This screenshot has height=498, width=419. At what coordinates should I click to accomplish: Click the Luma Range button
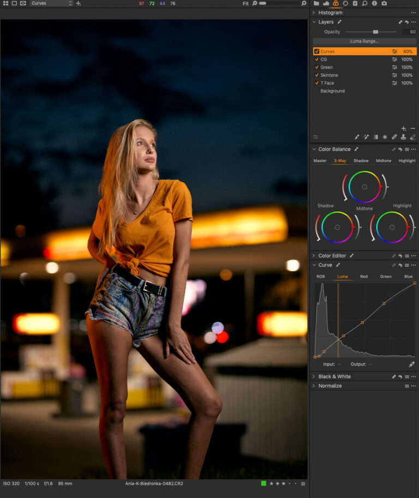coord(364,41)
